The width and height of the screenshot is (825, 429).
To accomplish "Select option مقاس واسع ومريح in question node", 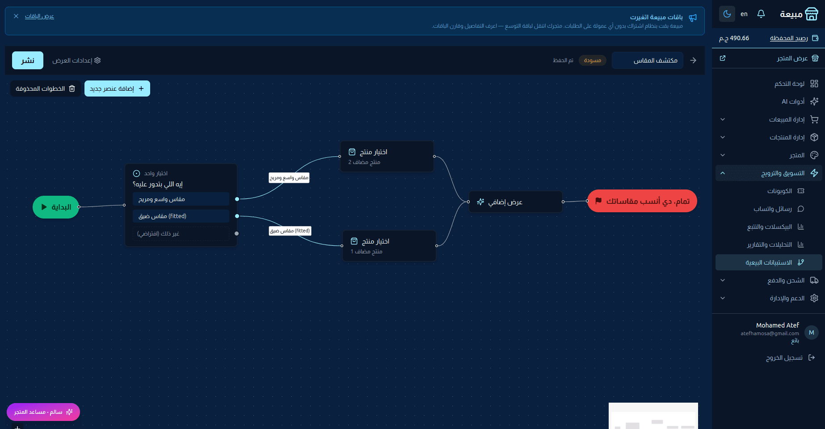I will tap(181, 199).
